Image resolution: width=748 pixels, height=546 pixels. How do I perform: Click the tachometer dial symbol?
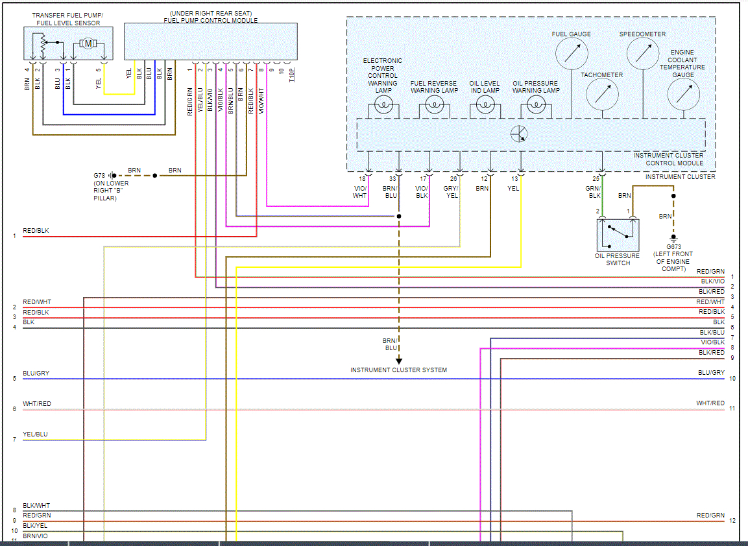602,94
